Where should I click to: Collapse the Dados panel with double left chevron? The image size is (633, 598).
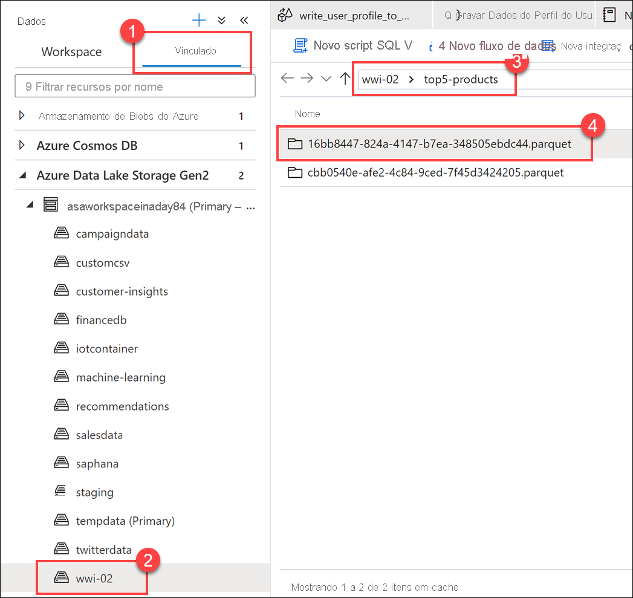coord(244,20)
